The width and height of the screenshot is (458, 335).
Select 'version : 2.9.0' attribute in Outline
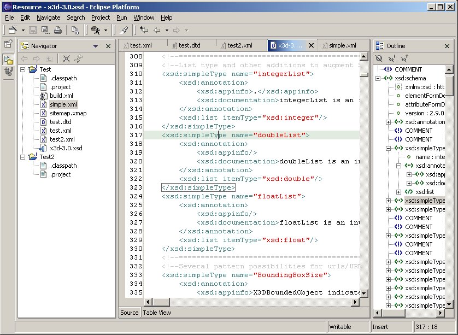coord(425,113)
